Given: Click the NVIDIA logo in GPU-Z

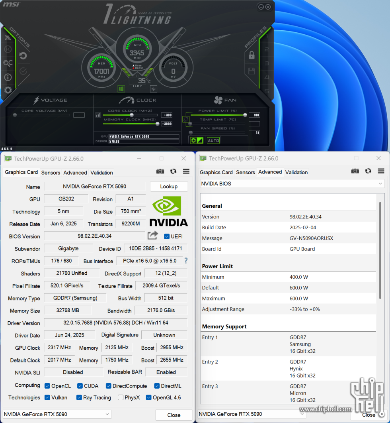Looking at the screenshot, I should click(x=169, y=211).
